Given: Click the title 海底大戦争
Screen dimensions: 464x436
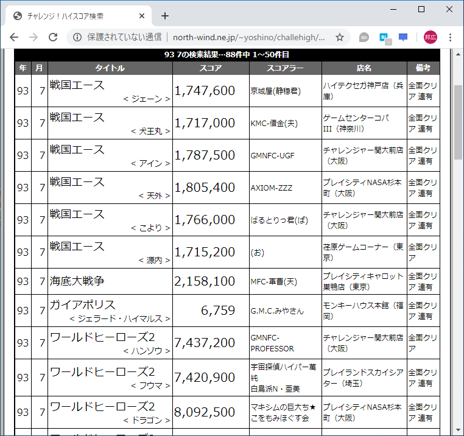Looking at the screenshot, I should click(x=77, y=281).
